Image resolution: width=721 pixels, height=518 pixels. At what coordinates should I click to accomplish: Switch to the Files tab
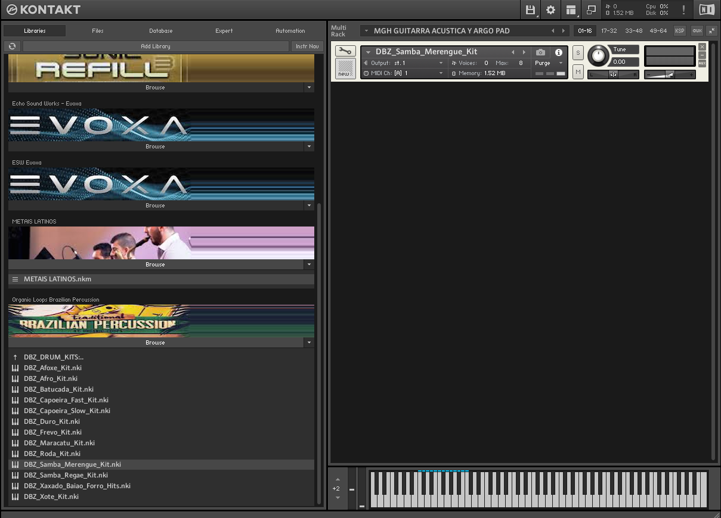point(98,31)
